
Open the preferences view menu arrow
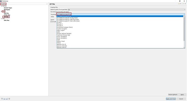tap(185, 4)
